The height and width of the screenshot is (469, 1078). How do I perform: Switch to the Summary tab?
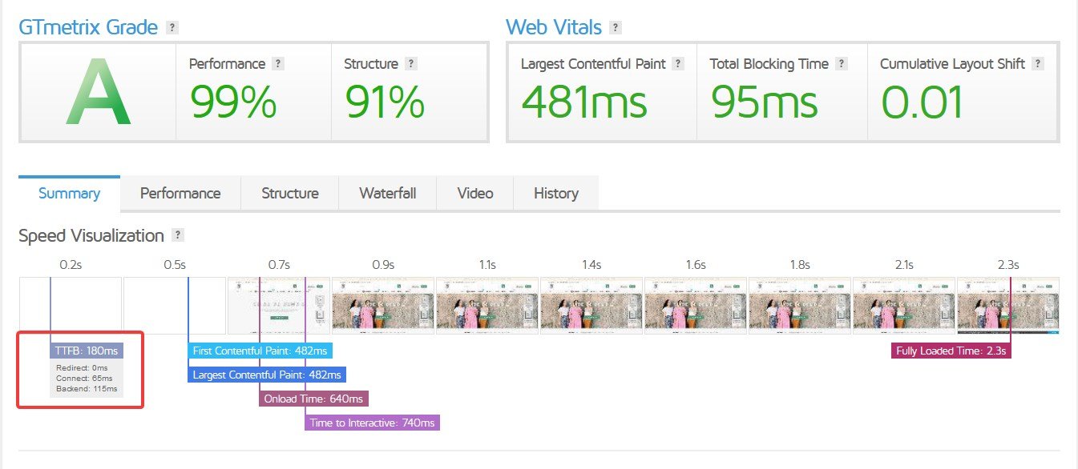point(69,194)
